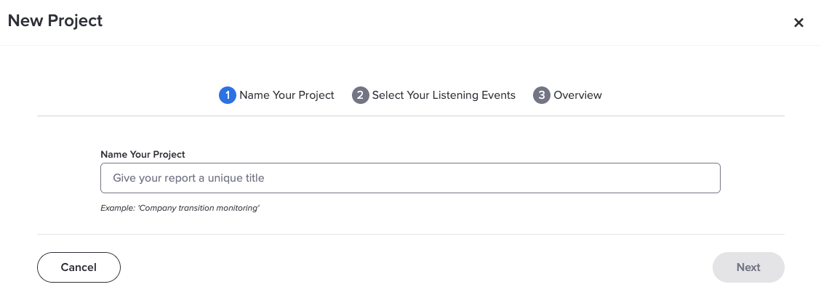
Task: Click the 'New Project' dialog heading
Action: click(x=55, y=21)
